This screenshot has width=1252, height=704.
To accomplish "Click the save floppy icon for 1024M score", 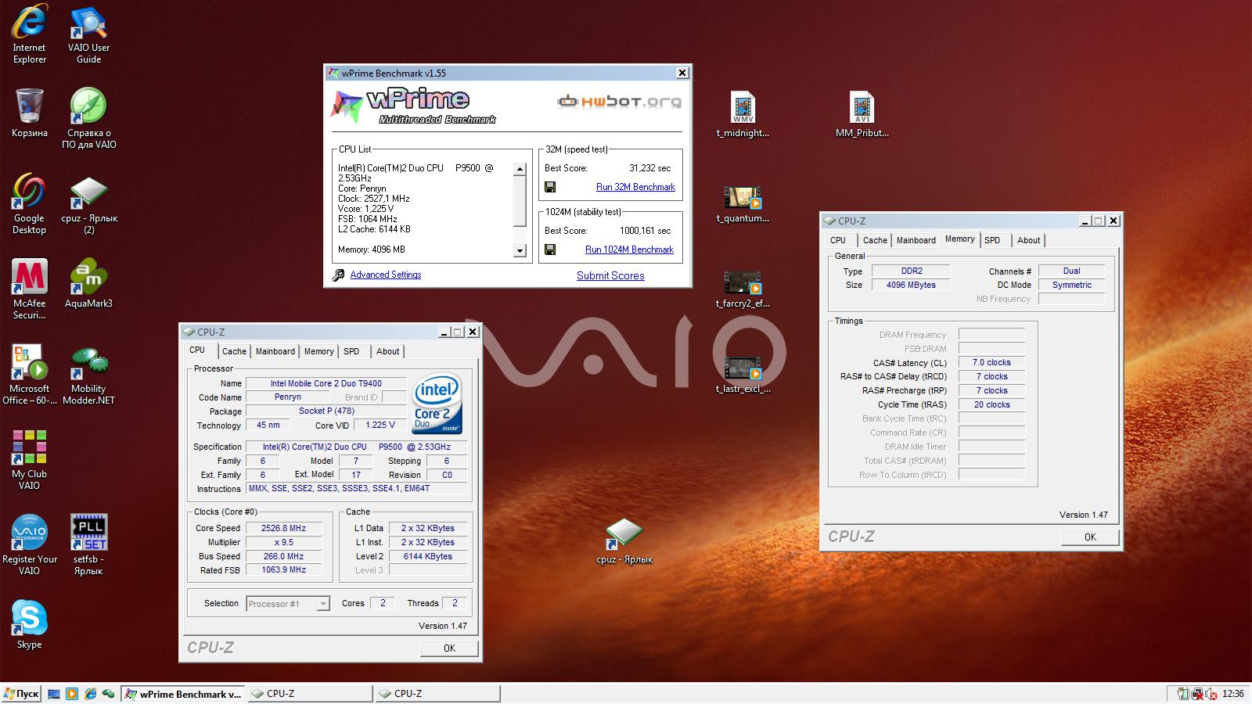I will click(550, 250).
